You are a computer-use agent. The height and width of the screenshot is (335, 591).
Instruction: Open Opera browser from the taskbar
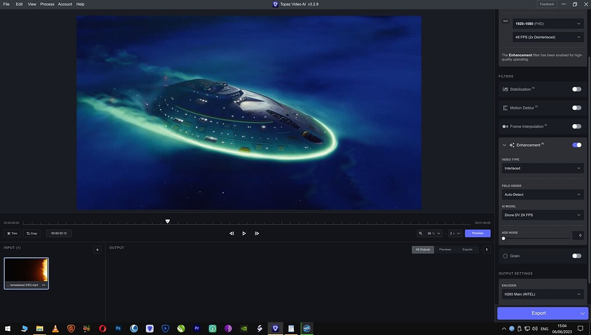coord(103,329)
